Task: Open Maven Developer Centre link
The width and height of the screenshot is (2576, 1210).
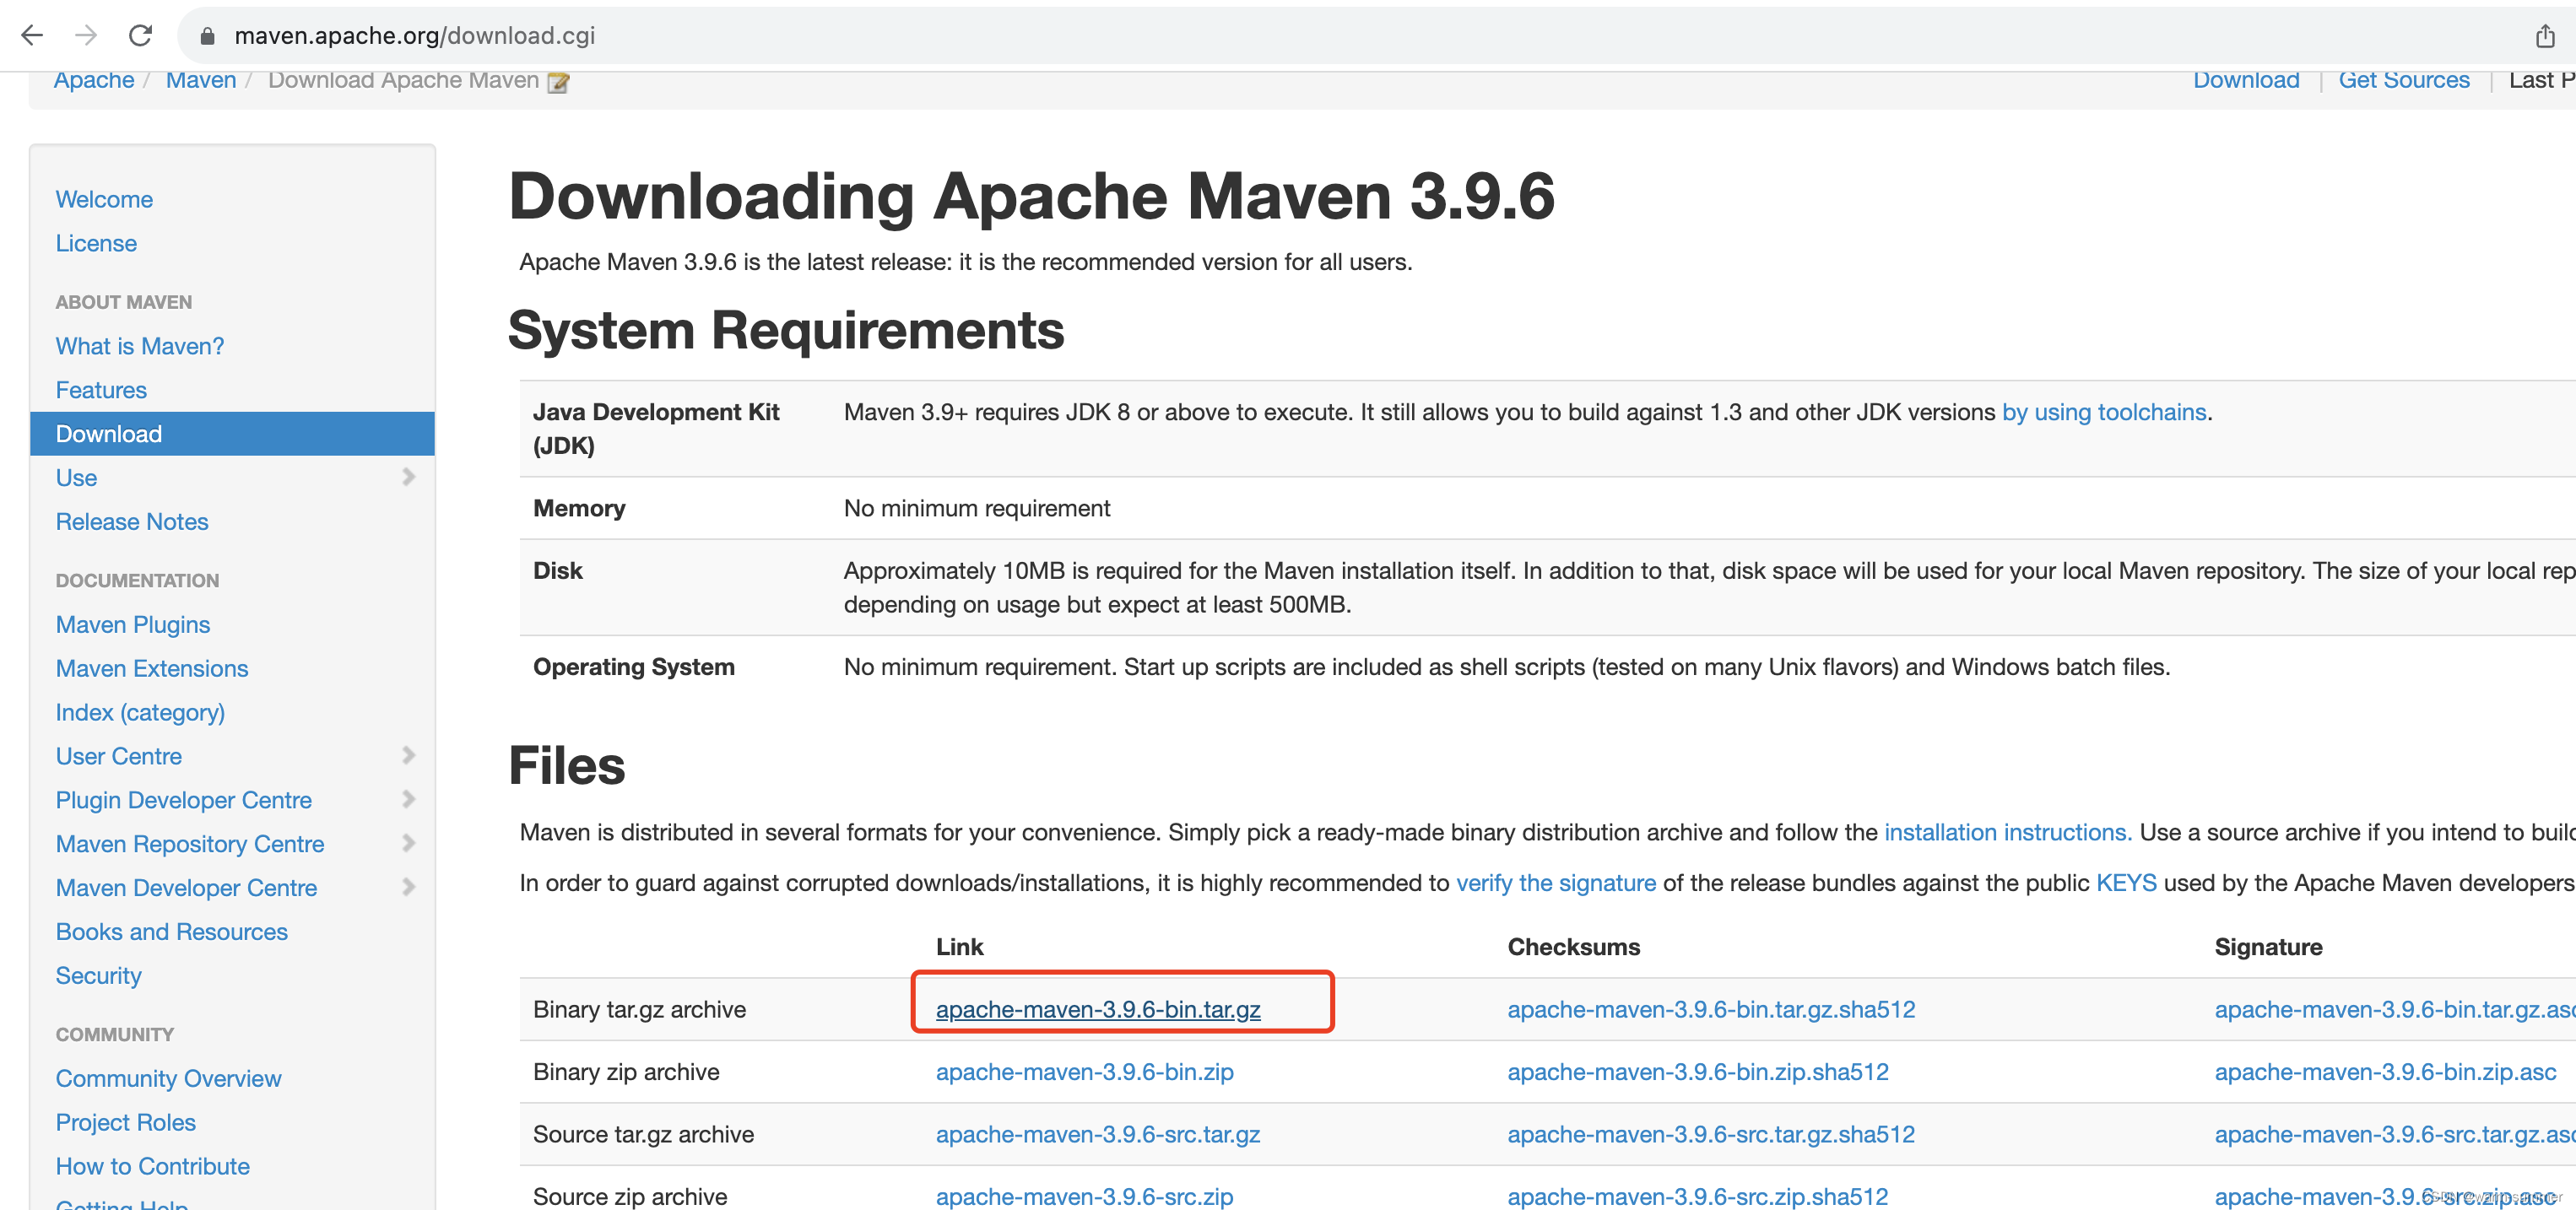Action: tap(186, 888)
